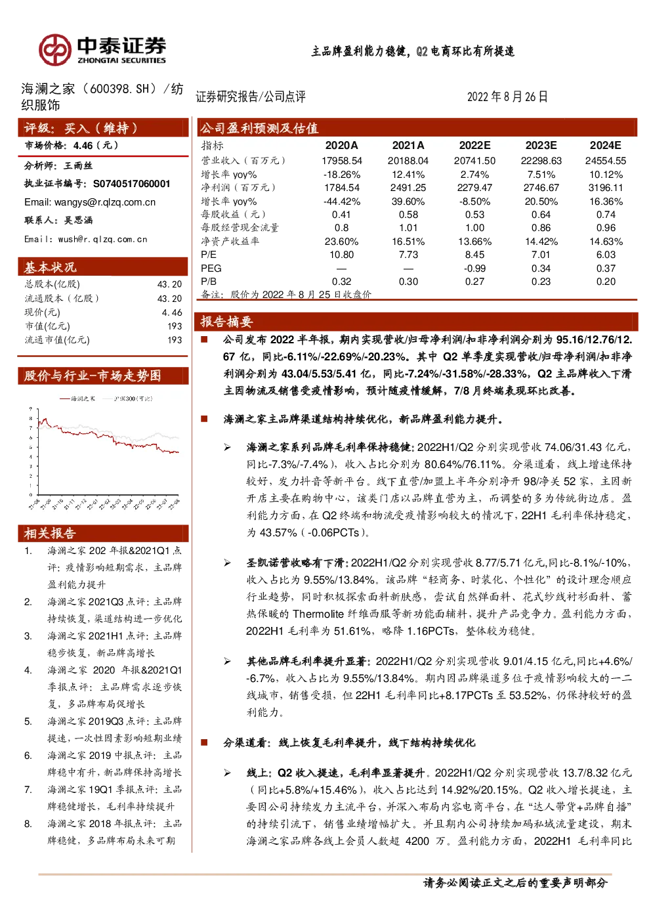651x921 pixels.
Task: Click the '净资产收益率' row label
Action: (x=230, y=242)
